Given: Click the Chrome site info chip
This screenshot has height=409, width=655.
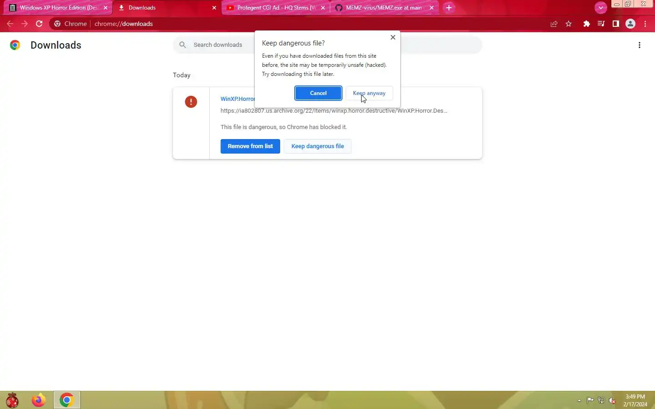Looking at the screenshot, I should [71, 24].
